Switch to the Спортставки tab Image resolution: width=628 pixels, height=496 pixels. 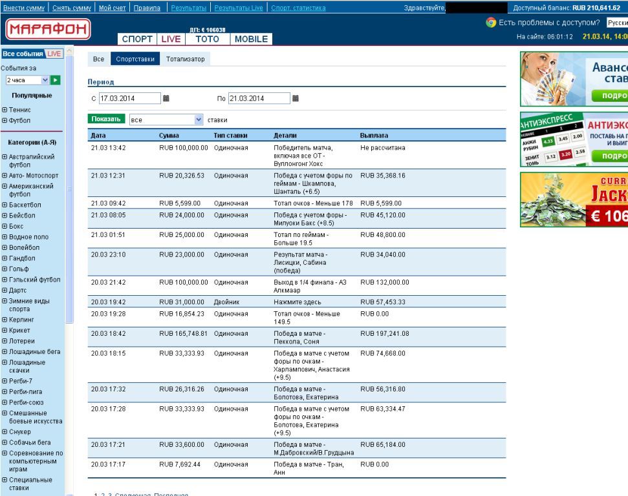click(x=135, y=59)
